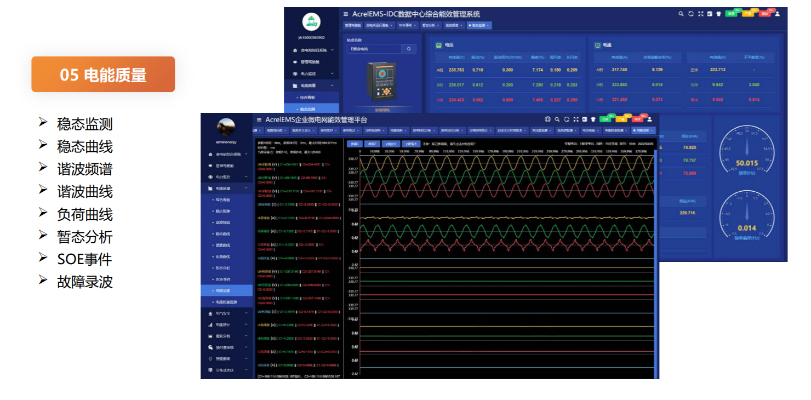Screen dimensions: 811x400
Task: Open 变电所运行看板 tab in AcrelEMS-IDC window
Action: (x=379, y=25)
